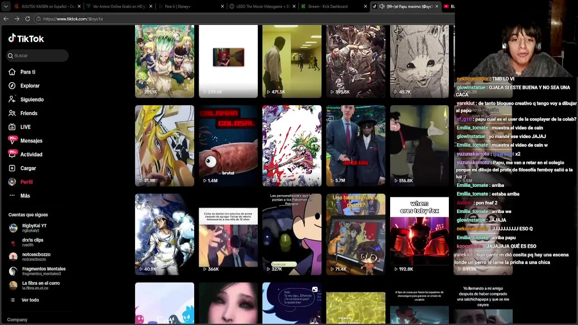Image resolution: width=578 pixels, height=325 pixels.
Task: Click chat message 'pon fnaf 2'
Action: click(477, 203)
